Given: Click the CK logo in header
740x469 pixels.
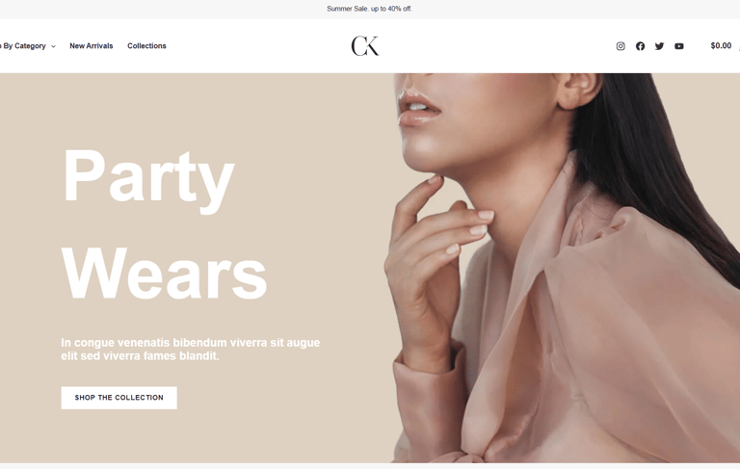Looking at the screenshot, I should coord(365,46).
